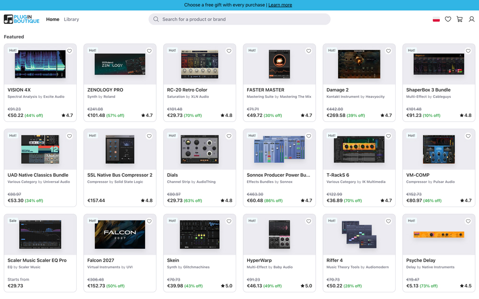Open the wishlist heart in the header
479x299 pixels.
[448, 19]
